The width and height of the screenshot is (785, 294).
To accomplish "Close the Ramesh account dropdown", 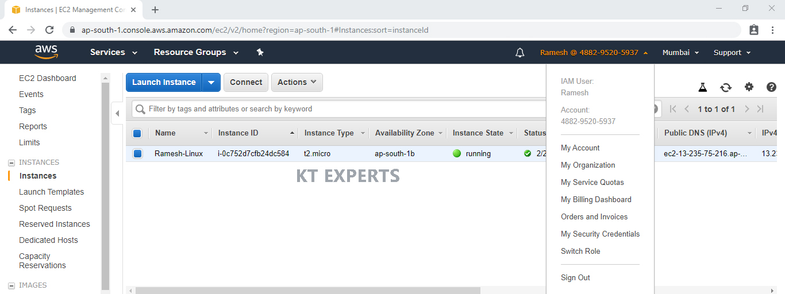I will tap(594, 52).
